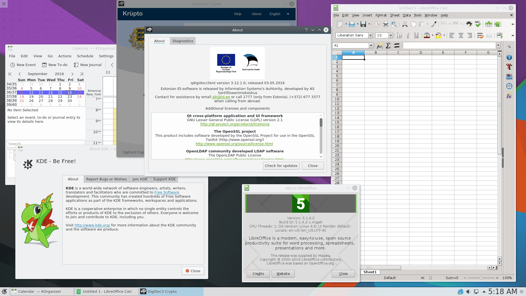Image resolution: width=526 pixels, height=296 pixels.
Task: Click the network tray icon
Action: 476,292
